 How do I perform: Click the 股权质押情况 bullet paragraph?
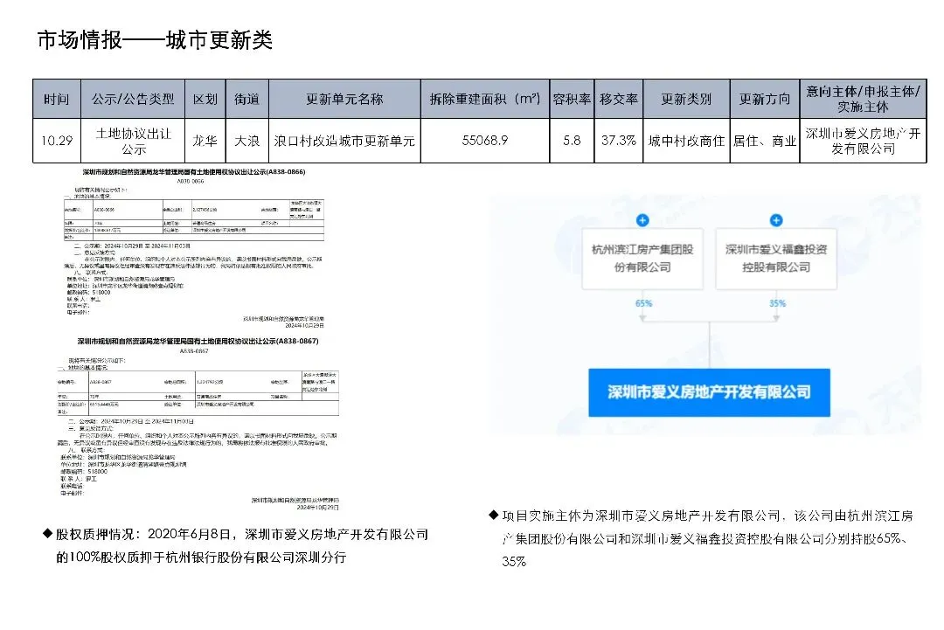[235, 545]
